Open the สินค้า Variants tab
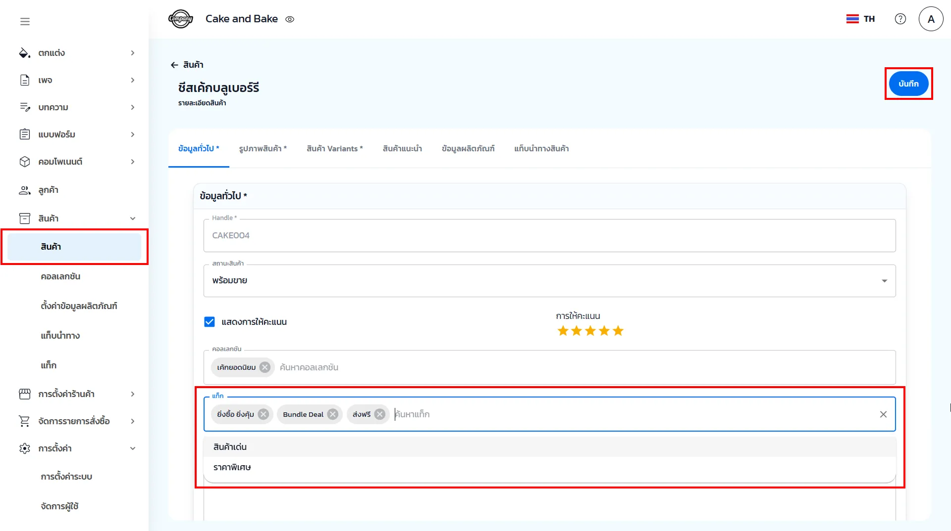 [x=334, y=148]
